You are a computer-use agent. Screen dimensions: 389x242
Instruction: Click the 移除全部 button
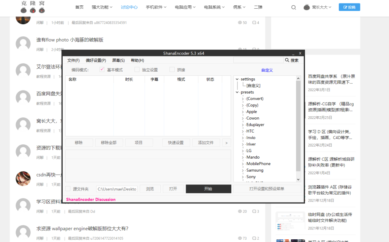pyautogui.click(x=109, y=143)
